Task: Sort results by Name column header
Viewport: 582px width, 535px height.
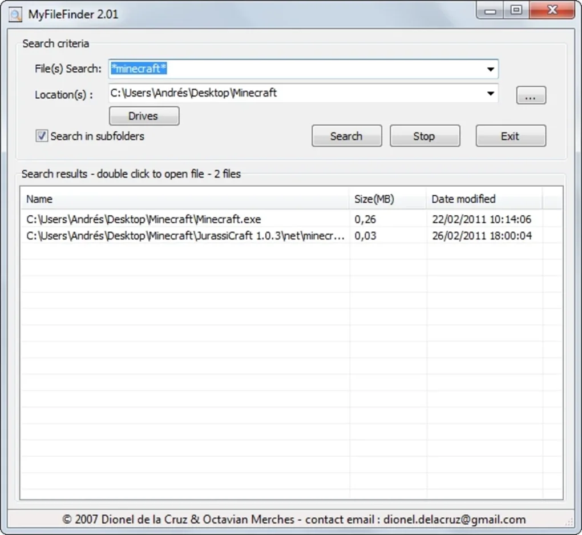Action: tap(184, 199)
